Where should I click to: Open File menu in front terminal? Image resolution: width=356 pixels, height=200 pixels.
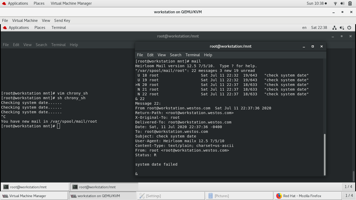(x=140, y=55)
